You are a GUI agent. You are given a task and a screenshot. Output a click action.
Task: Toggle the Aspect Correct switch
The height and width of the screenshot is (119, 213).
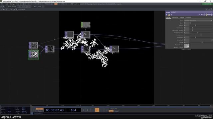186,47
